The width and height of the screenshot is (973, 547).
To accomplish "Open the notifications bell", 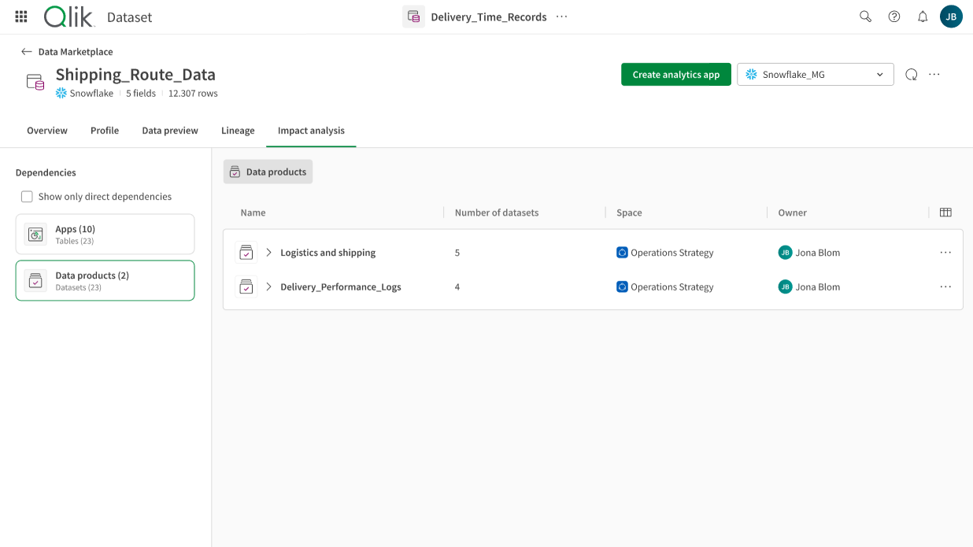I will 923,17.
